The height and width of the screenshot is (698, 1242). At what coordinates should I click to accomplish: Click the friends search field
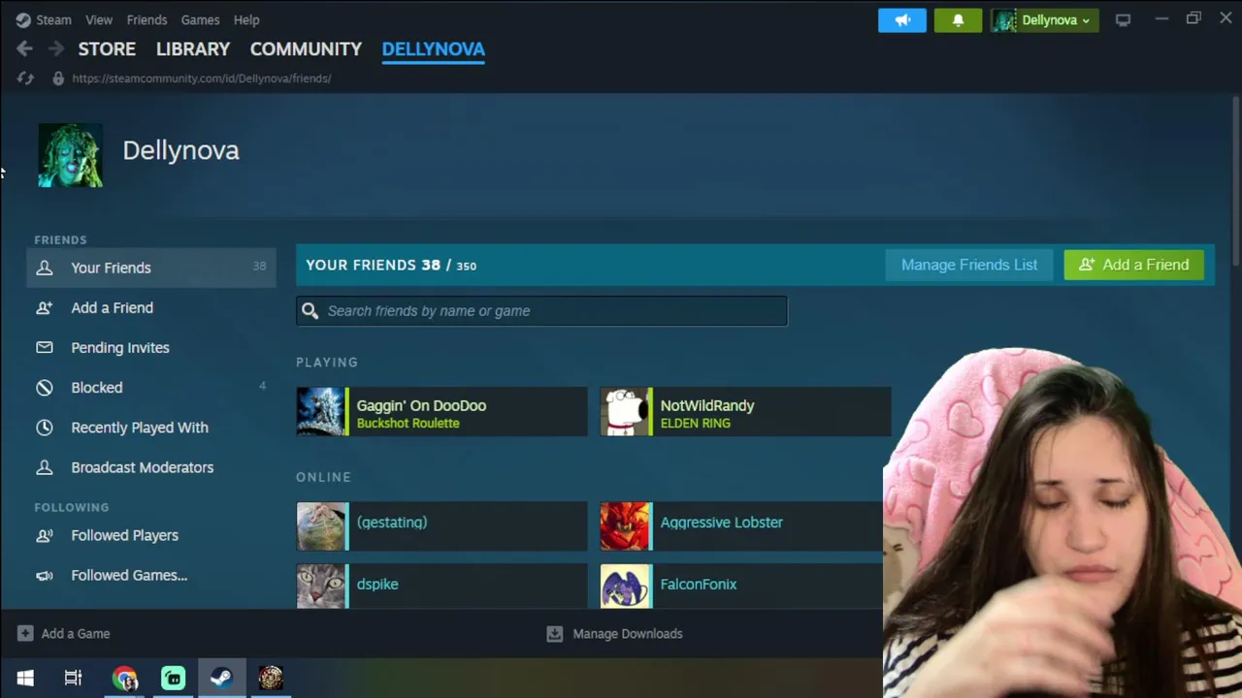542,311
